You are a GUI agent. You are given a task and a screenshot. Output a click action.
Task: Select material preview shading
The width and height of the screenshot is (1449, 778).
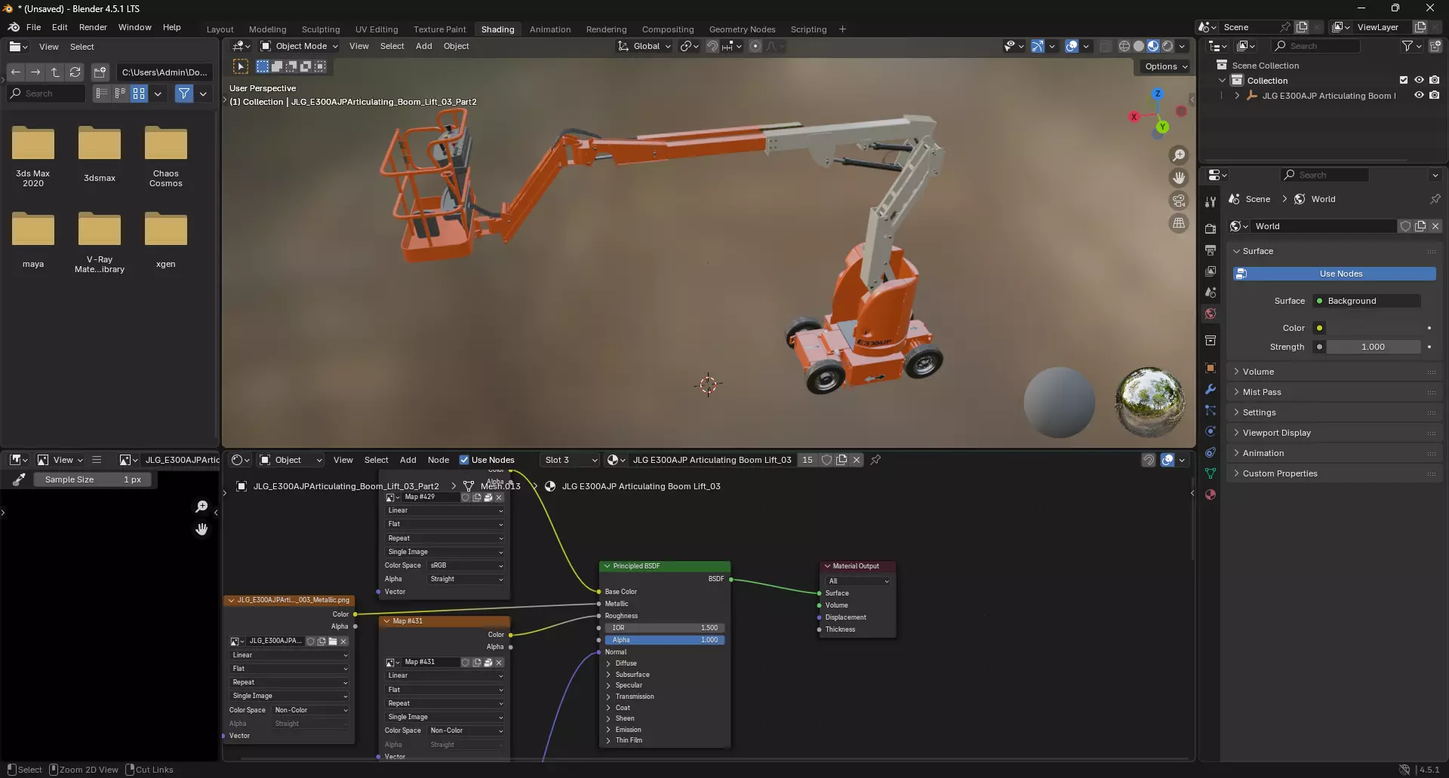coord(1153,46)
